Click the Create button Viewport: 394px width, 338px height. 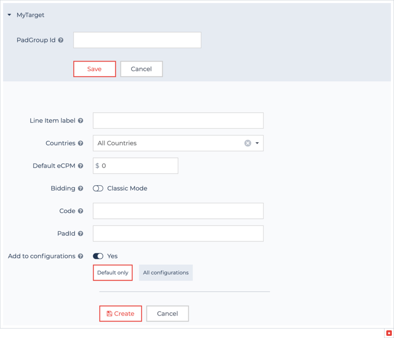tap(120, 314)
